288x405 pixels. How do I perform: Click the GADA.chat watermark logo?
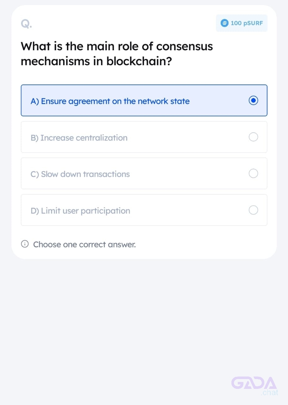click(254, 386)
